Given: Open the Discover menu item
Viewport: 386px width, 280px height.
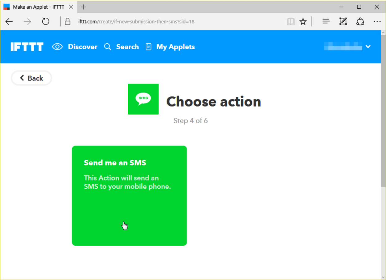Looking at the screenshot, I should point(83,47).
